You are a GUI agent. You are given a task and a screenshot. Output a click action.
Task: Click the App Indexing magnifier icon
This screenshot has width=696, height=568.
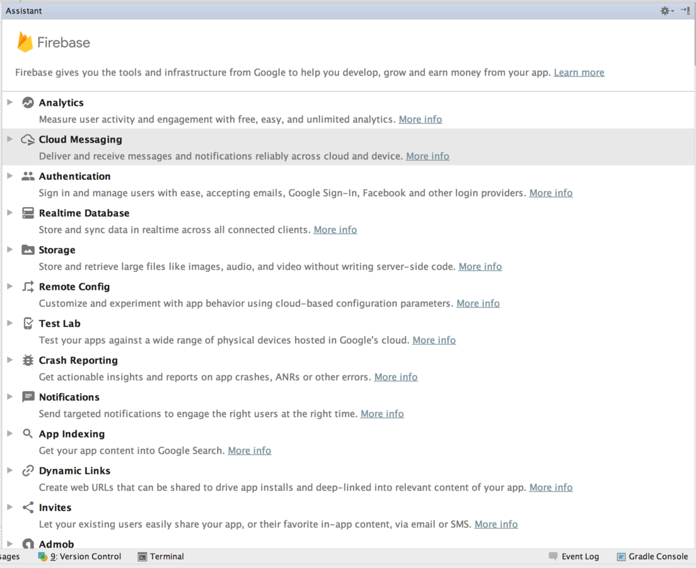28,434
